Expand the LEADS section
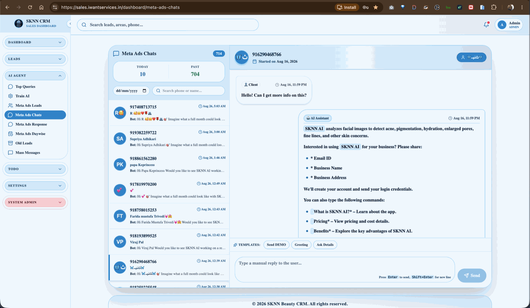This screenshot has height=308, width=530. pos(35,59)
